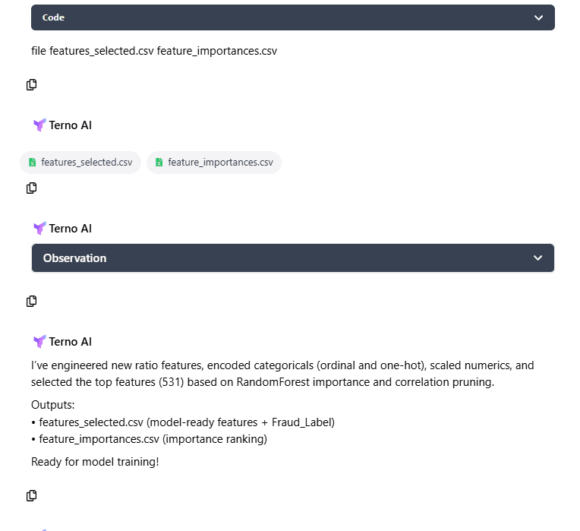This screenshot has height=531, width=580.
Task: Click the Code header label
Action: (53, 17)
